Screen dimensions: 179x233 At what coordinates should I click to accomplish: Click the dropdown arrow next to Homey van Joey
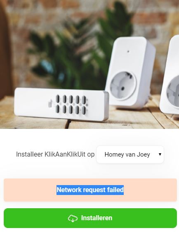tap(160, 155)
